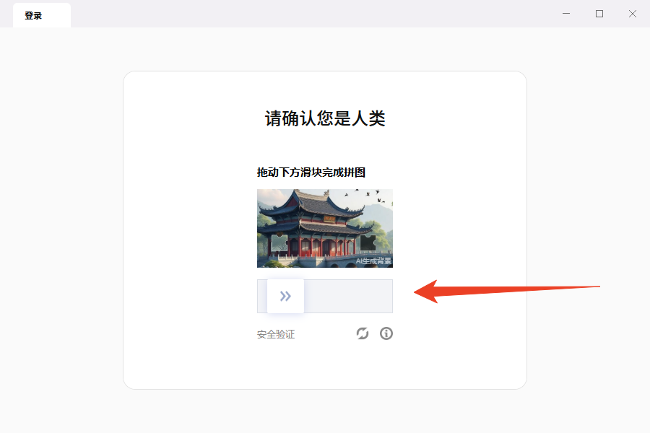The height and width of the screenshot is (433, 650).
Task: Click the dark puzzle gap in image
Action: coord(368,242)
